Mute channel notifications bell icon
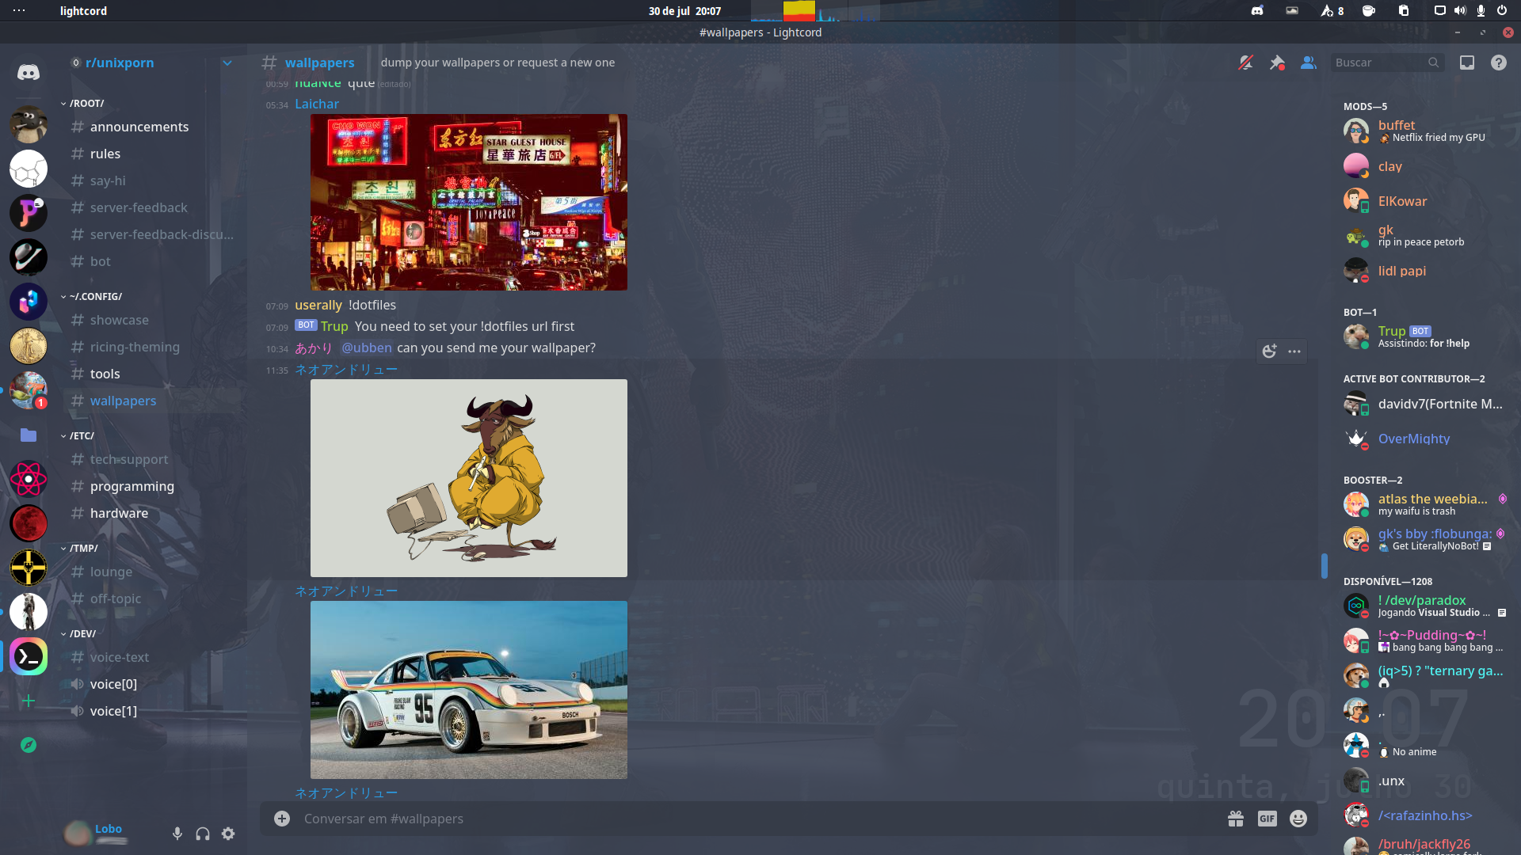Image resolution: width=1521 pixels, height=855 pixels. pyautogui.click(x=1246, y=63)
